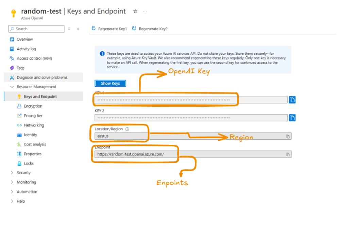The width and height of the screenshot is (340, 249).
Task: Collapse the Resource Management section
Action: point(12,87)
